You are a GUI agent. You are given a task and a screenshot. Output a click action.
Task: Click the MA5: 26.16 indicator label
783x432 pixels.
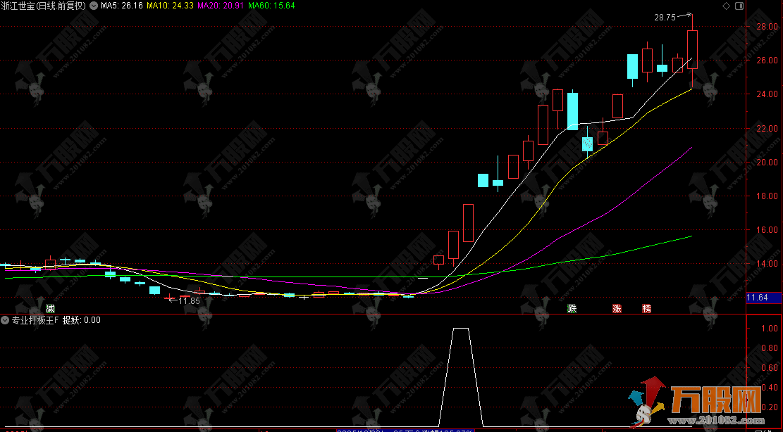[x=122, y=6]
